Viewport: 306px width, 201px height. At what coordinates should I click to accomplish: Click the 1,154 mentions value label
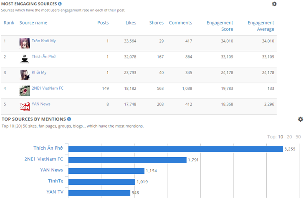[151, 171]
